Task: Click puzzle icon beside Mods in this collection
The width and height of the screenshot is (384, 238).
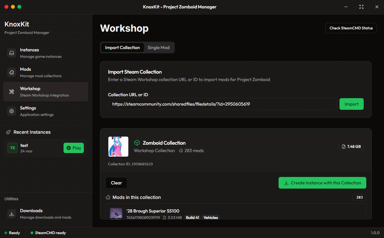Action: pos(108,197)
